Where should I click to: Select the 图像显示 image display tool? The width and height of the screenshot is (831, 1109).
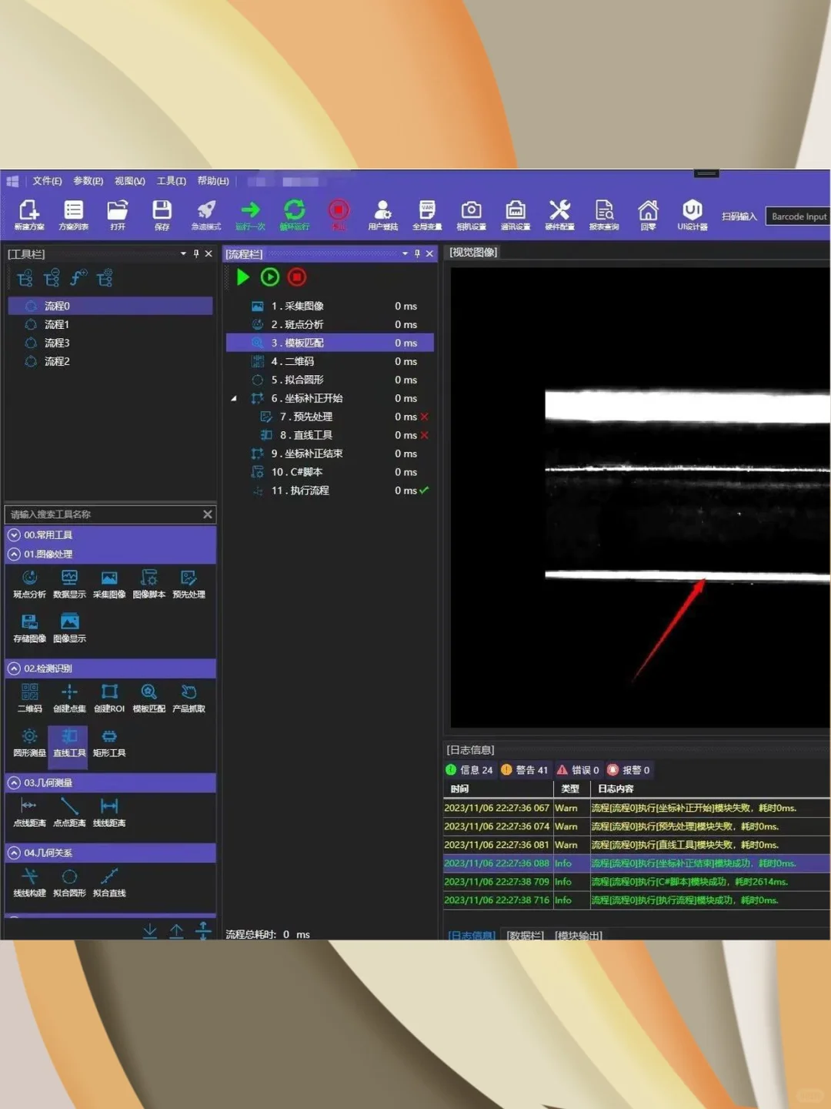(x=69, y=628)
